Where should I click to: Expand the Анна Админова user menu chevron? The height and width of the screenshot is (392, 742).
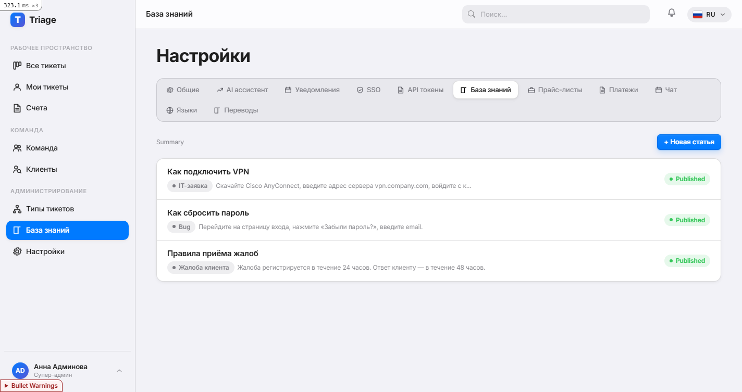pos(119,371)
